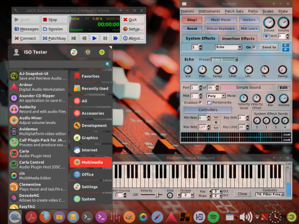The image size is (299, 224).
Task: Open Clementine music player entry
Action: (x=39, y=187)
